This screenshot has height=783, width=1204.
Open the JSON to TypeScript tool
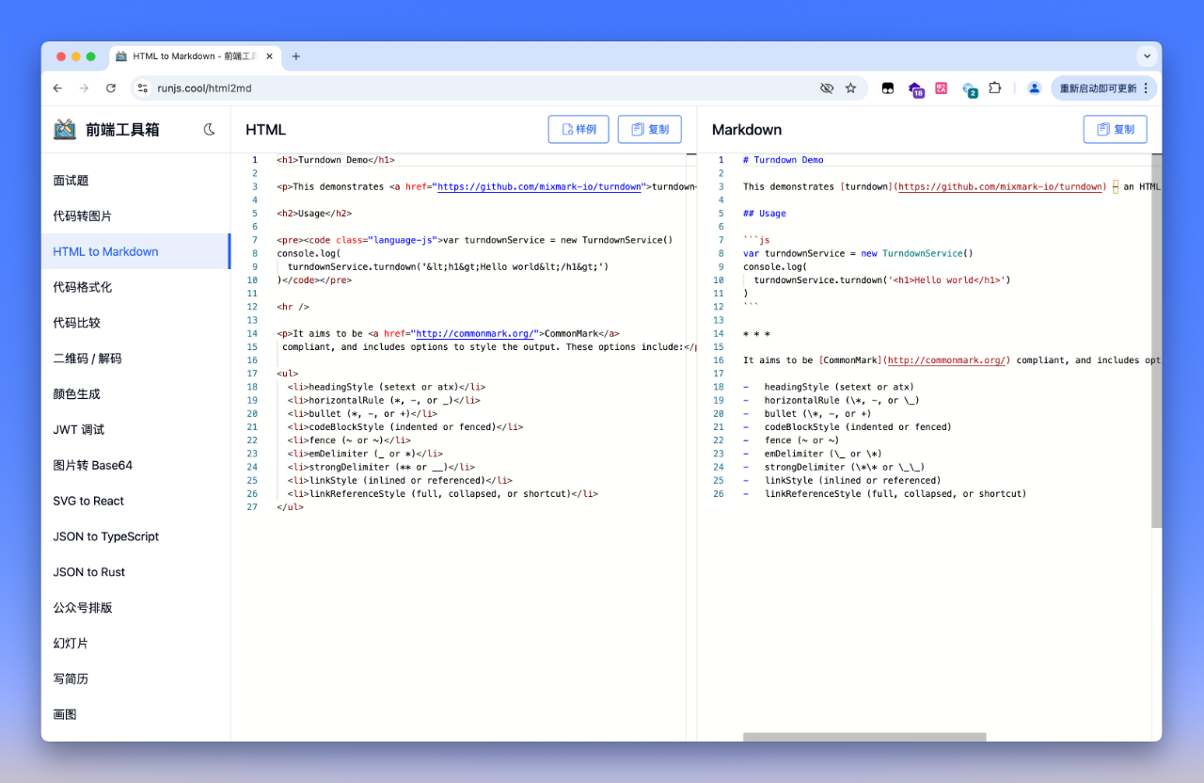(135, 536)
